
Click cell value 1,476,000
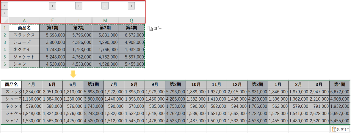point(155,121)
